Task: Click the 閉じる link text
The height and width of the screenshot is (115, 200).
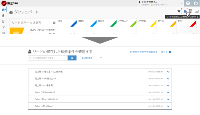Action: (164, 52)
